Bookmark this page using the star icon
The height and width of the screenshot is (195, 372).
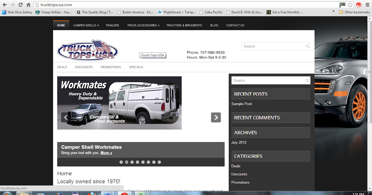[350, 5]
